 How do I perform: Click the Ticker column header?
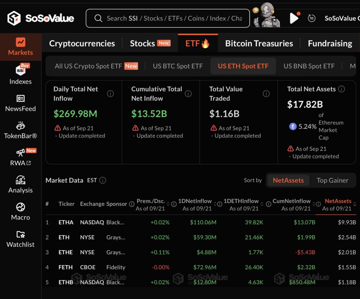click(x=66, y=204)
